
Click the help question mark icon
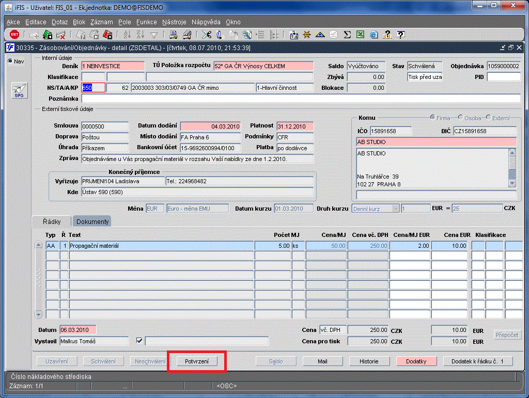point(400,35)
